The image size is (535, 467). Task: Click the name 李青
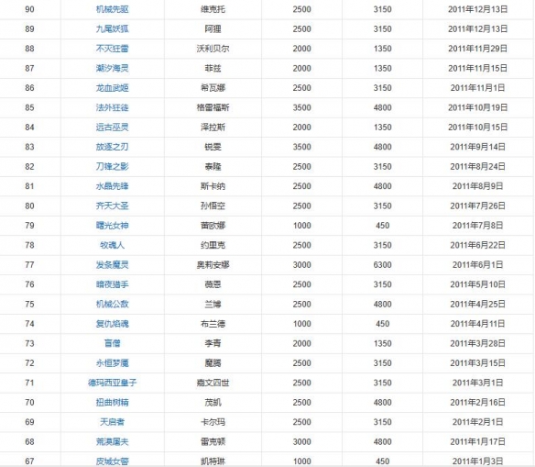[x=213, y=343]
